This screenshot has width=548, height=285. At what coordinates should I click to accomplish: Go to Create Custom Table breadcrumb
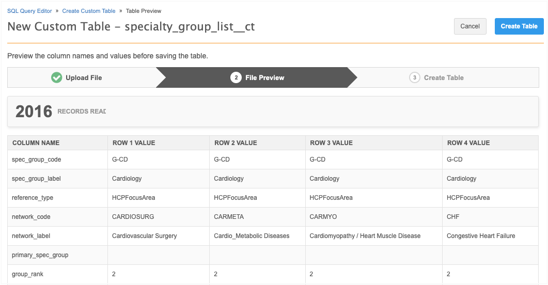[x=90, y=11]
